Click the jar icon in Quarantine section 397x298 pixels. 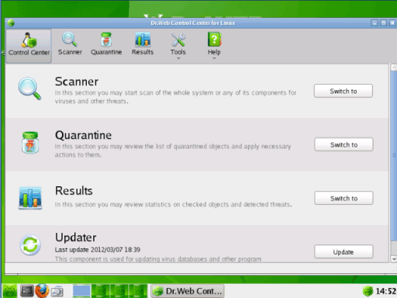coord(30,143)
